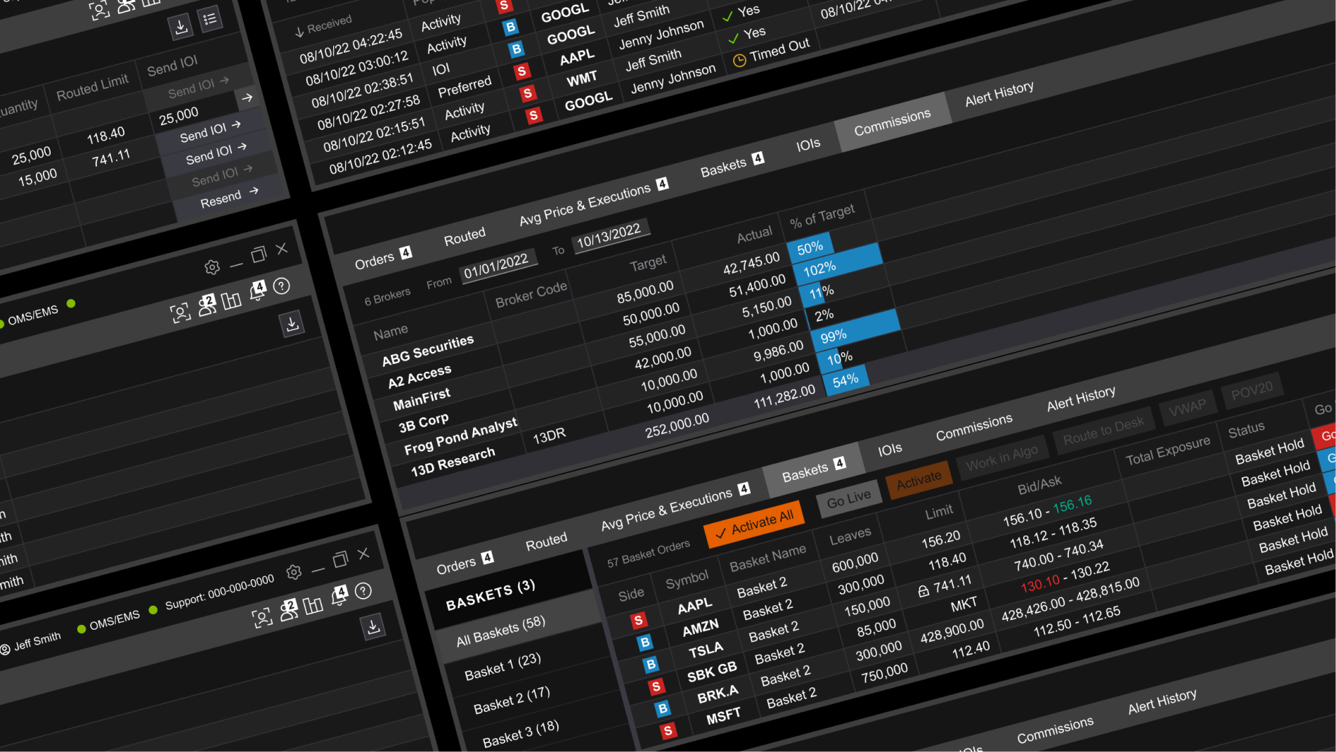
Task: Click the S side icon beside MSFT
Action: pyautogui.click(x=668, y=731)
